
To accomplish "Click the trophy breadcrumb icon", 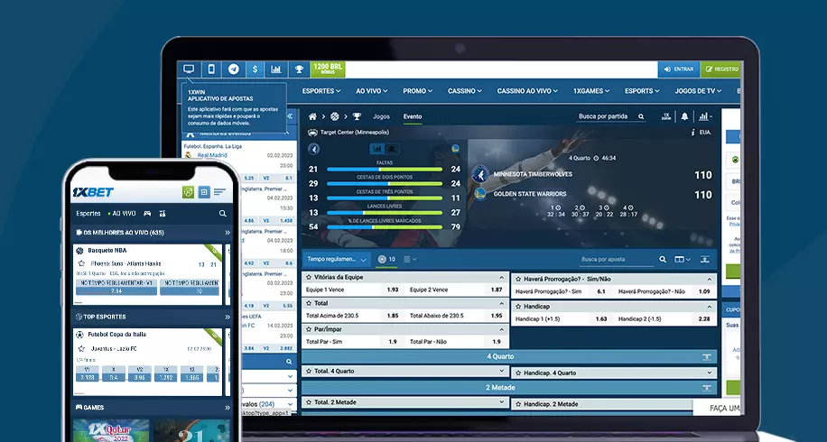I will [357, 116].
